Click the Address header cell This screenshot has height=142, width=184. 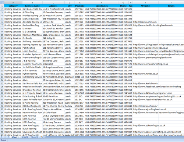[53, 6]
